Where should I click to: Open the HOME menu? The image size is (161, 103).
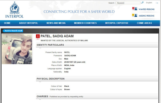[x=7, y=23]
